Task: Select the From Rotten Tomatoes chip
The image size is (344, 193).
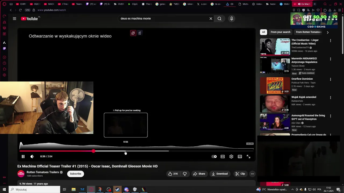Action: pyautogui.click(x=309, y=32)
